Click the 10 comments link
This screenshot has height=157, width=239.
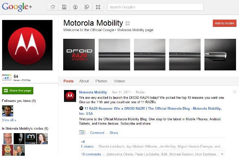[91, 154]
